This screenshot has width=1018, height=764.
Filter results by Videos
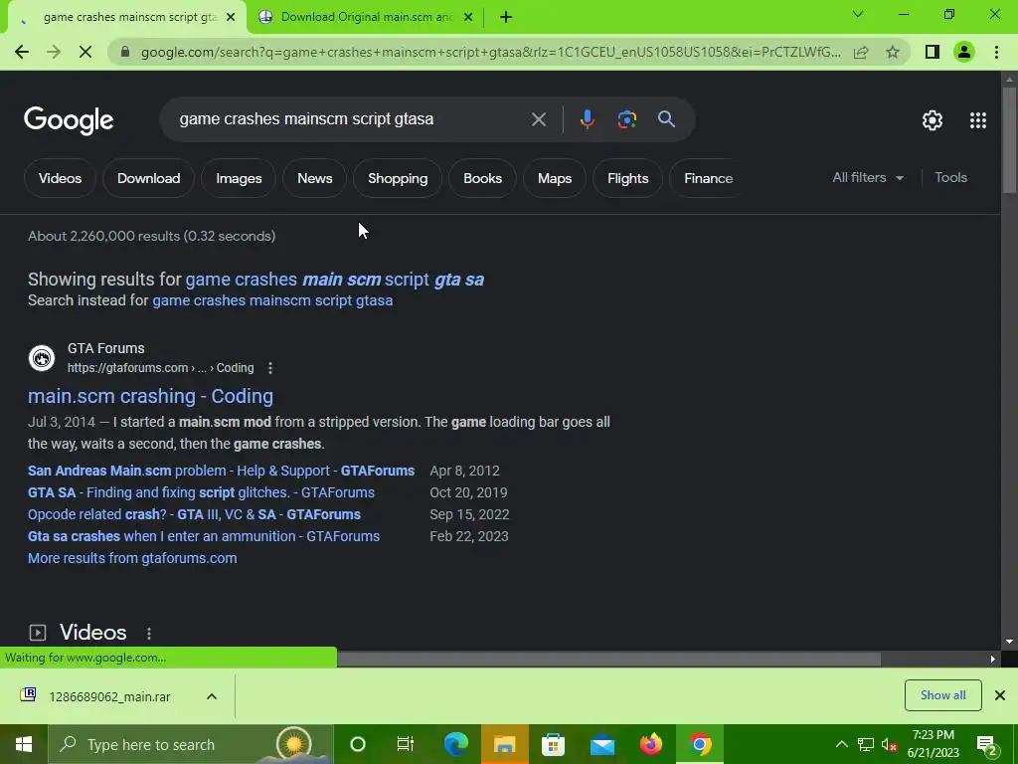pyautogui.click(x=60, y=178)
